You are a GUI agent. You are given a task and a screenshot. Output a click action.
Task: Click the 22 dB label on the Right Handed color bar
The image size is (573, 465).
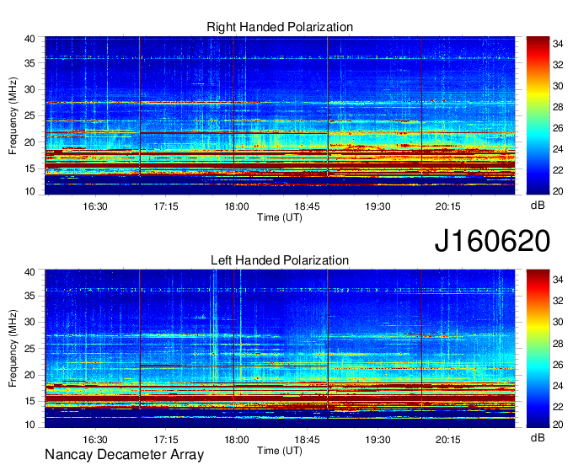tap(558, 170)
